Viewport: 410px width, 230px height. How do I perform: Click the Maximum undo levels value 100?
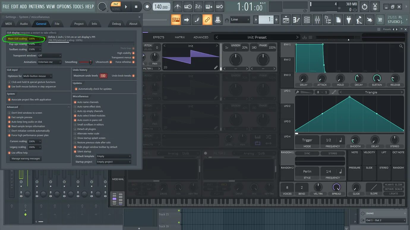[x=103, y=76]
